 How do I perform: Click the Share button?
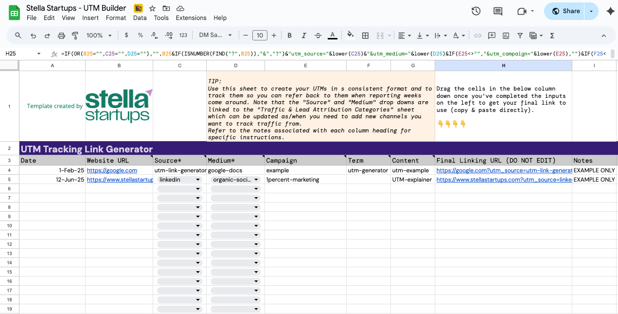565,11
